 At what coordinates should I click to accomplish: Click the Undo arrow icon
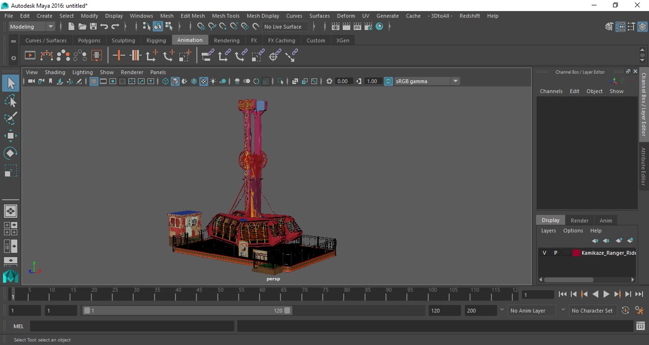click(104, 26)
